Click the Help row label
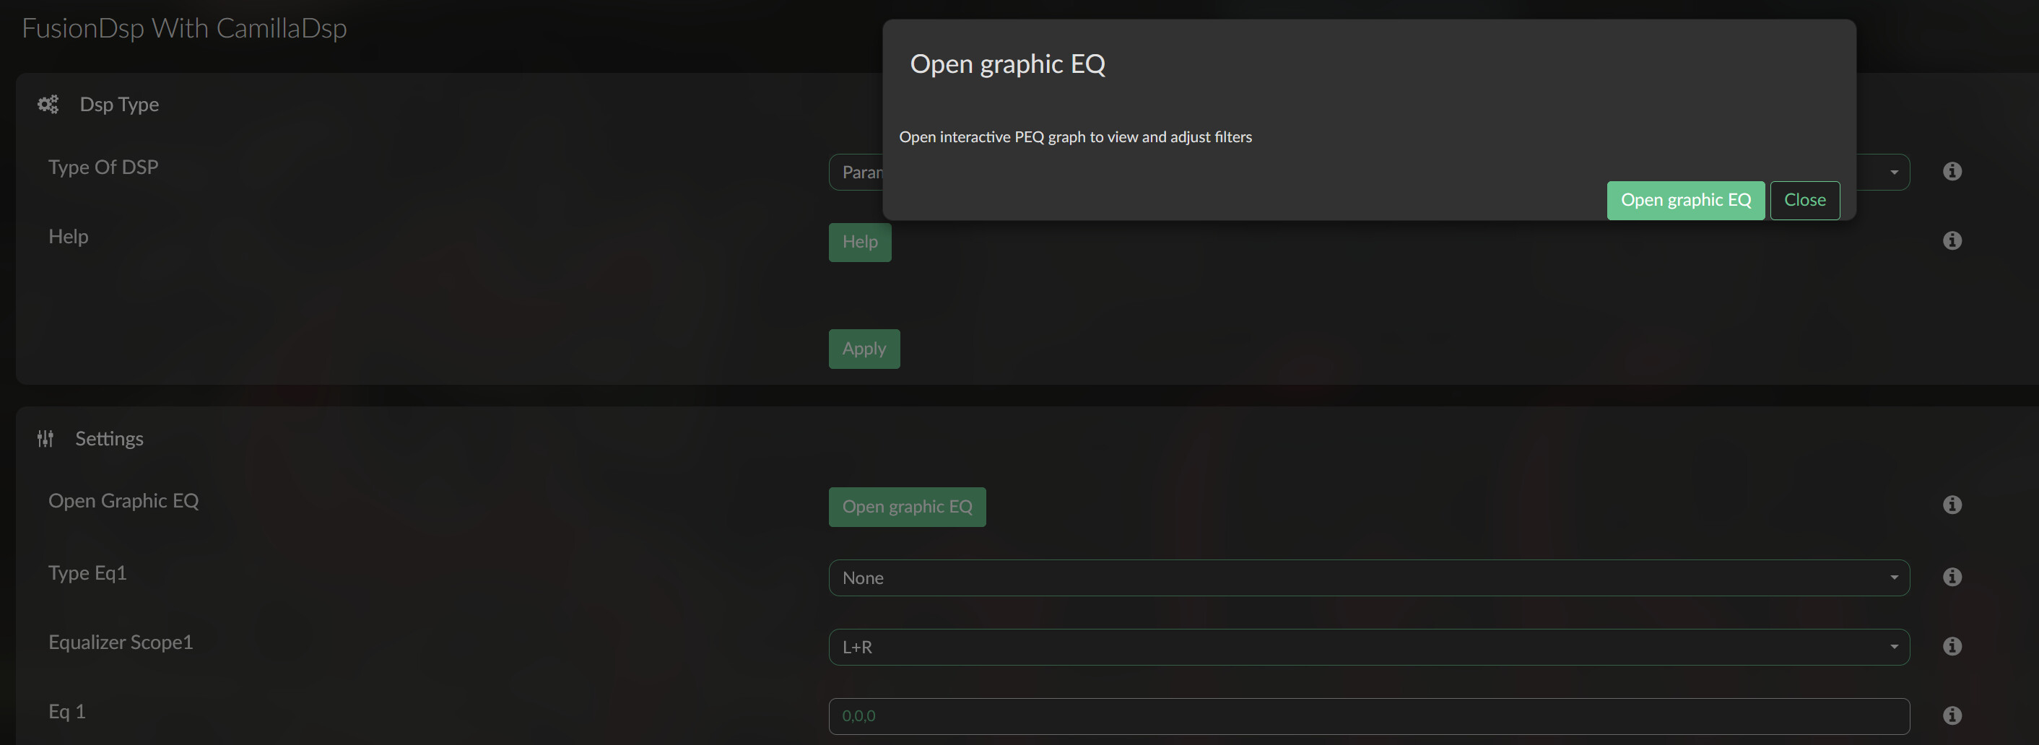 [68, 236]
